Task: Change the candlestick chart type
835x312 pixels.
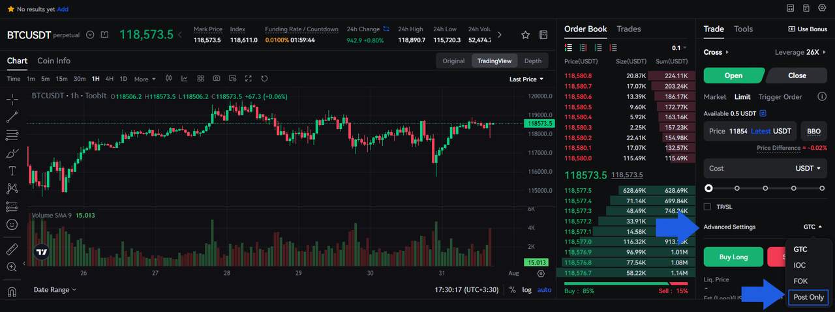Action: [168, 79]
